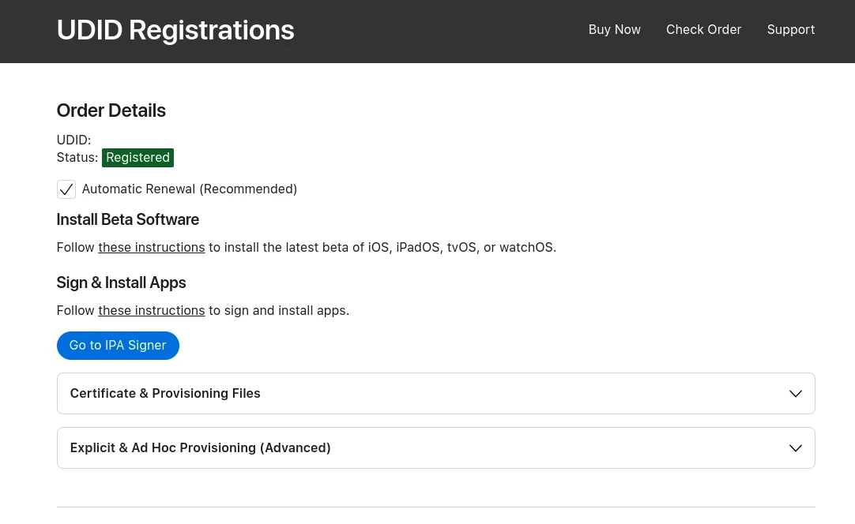This screenshot has height=524, width=855.
Task: Open the beta software install instructions link
Action: click(x=151, y=248)
